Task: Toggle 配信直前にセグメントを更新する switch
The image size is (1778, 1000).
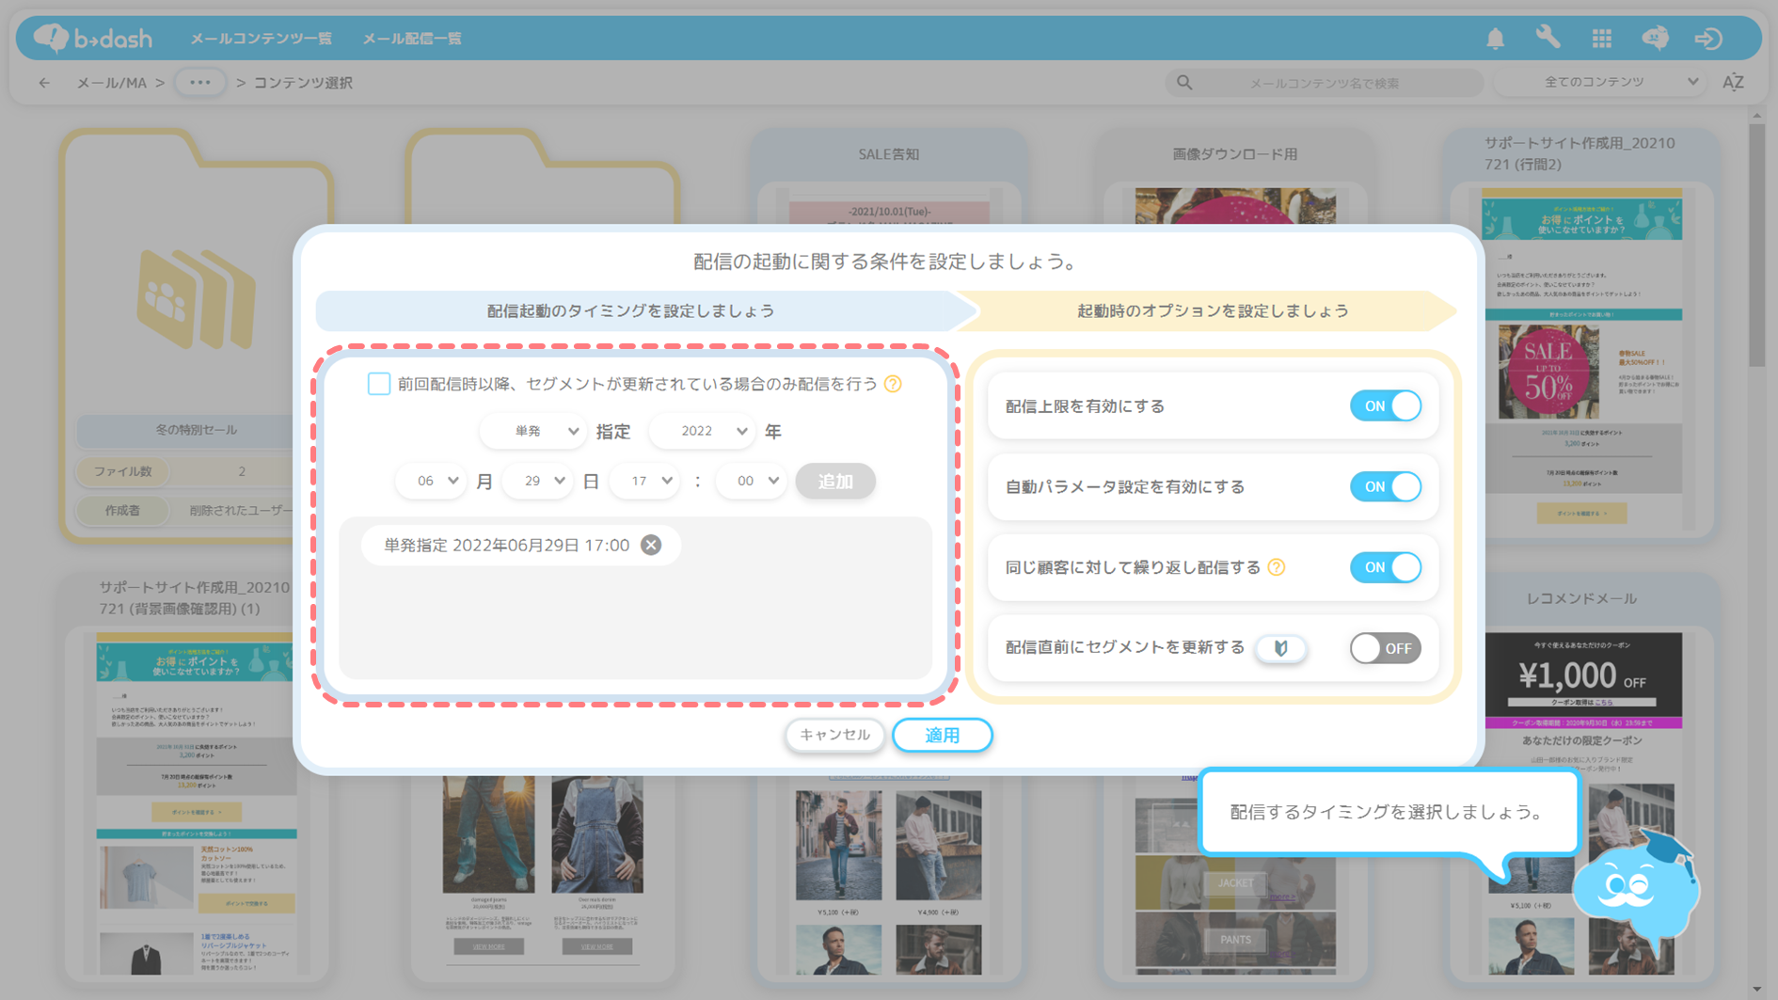Action: [x=1385, y=648]
